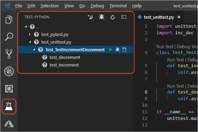The width and height of the screenshot is (198, 132).
Task: Open the File menu
Action: pyautogui.click(x=19, y=6)
